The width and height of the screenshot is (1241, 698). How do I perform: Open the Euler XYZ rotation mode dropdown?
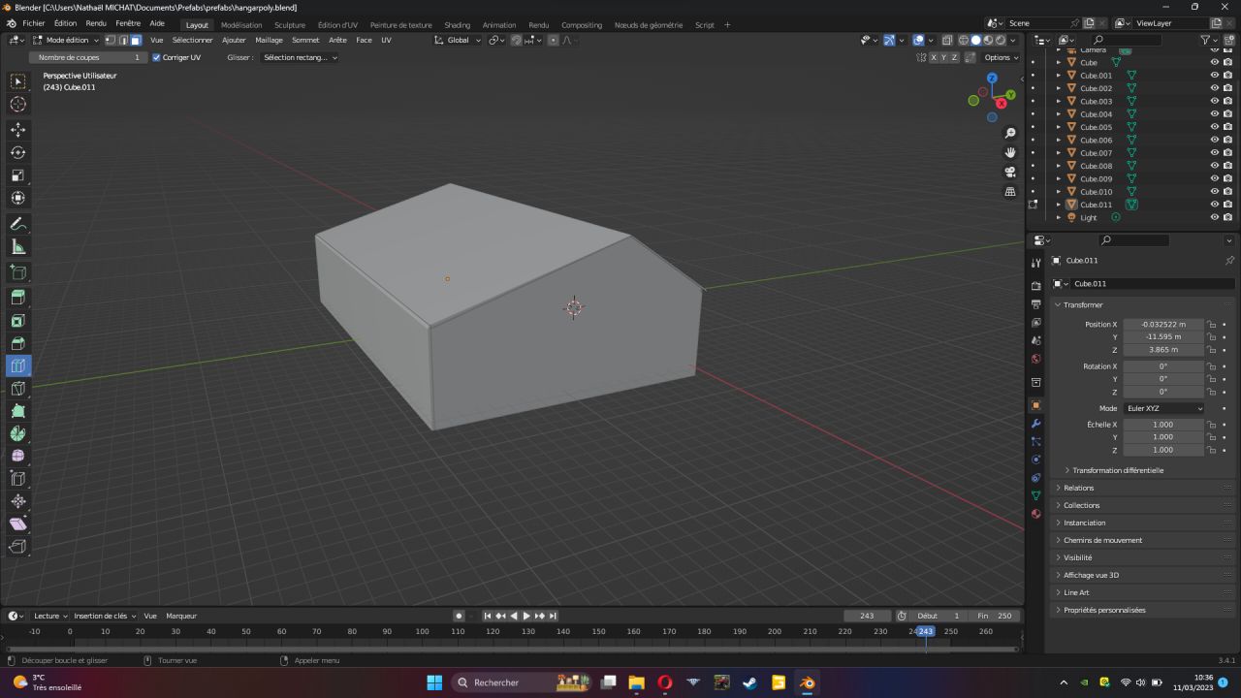pos(1163,408)
